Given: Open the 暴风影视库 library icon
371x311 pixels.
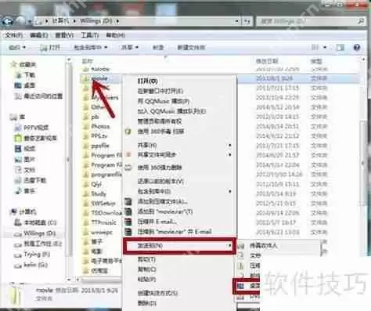Looking at the screenshot, I should pos(18,138).
